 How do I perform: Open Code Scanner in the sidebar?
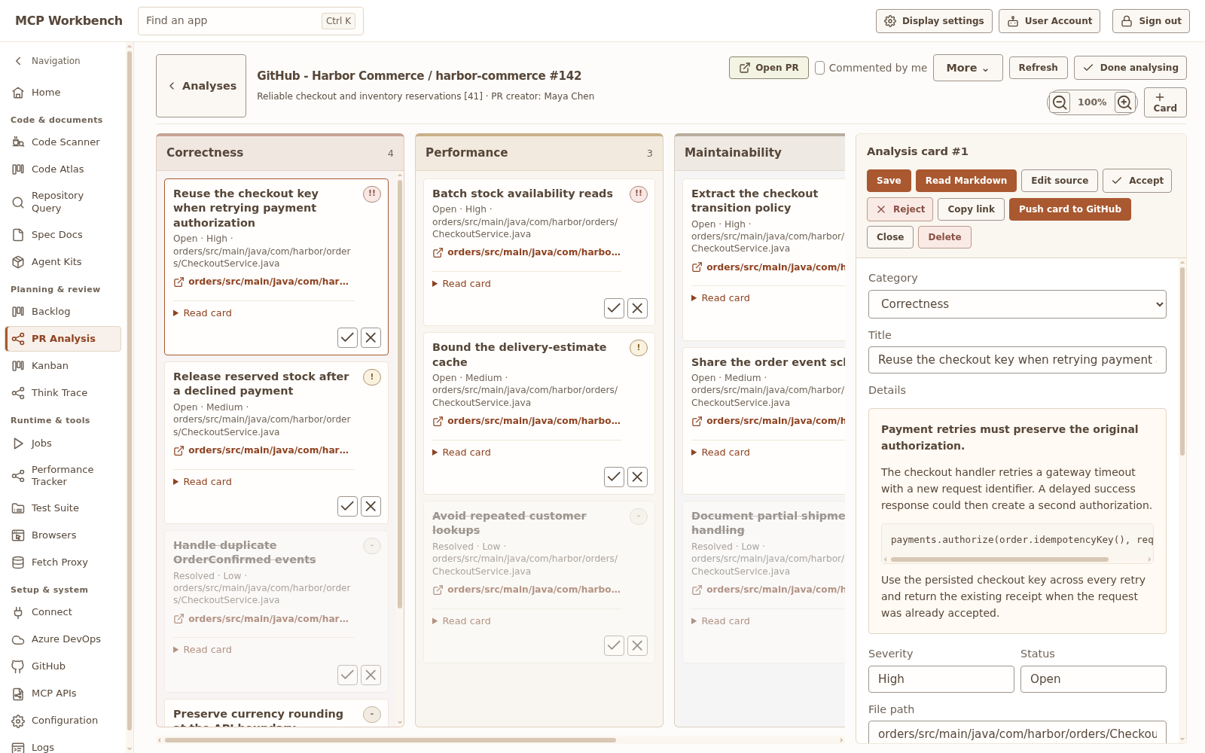(x=63, y=142)
